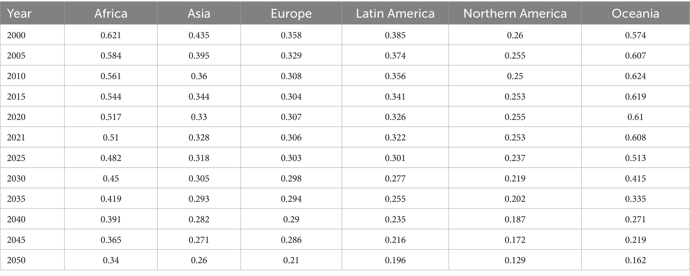Click the 2000 year row label
Image resolution: width=690 pixels, height=276 pixels.
point(16,35)
